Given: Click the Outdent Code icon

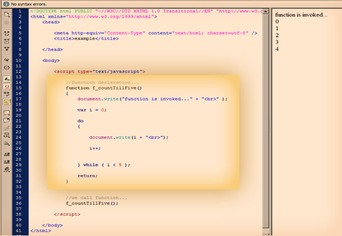Looking at the screenshot, I should pos(7,162).
